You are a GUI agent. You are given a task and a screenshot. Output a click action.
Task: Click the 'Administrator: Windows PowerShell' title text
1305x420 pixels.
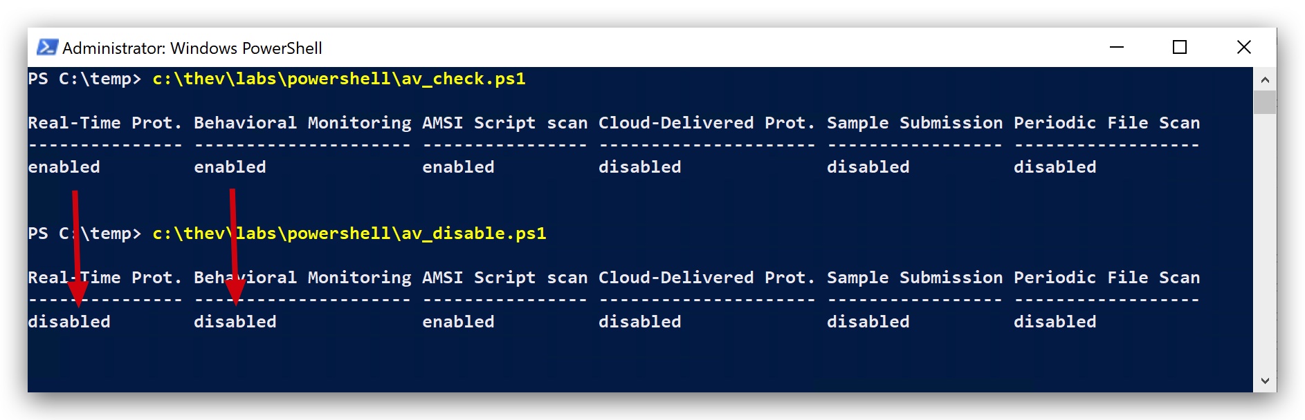point(192,48)
